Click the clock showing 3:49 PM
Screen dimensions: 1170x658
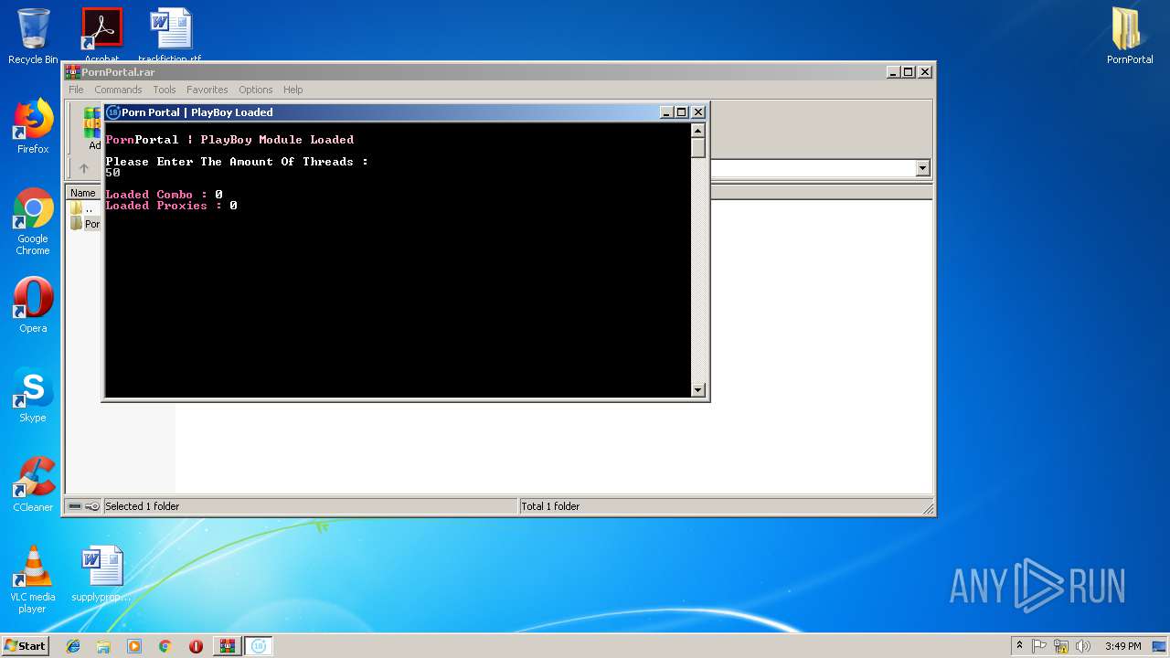pos(1122,646)
